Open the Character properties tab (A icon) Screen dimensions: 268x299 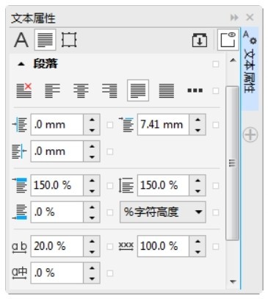coord(21,40)
